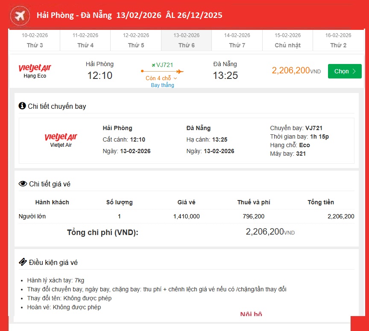Select the 14-02-2026 Thứ 7 date tab
Viewport: 369px width, 331px height.
point(237,41)
